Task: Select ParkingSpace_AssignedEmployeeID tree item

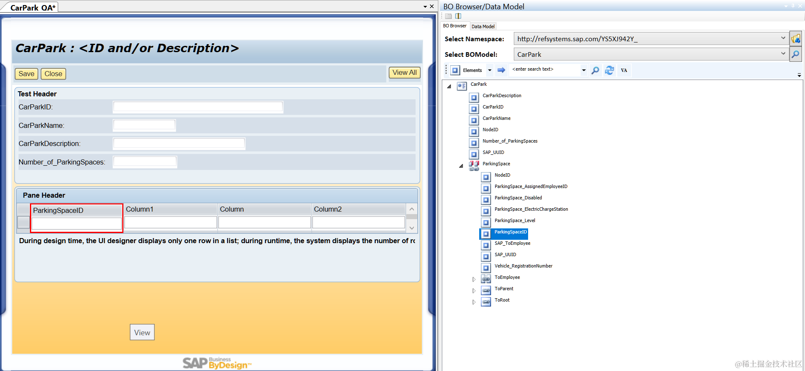Action: coord(531,187)
